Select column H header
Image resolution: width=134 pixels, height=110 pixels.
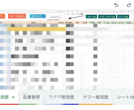[77, 11]
